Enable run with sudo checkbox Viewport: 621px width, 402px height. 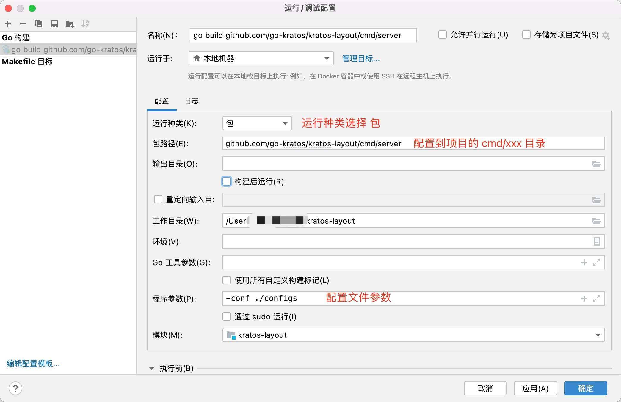227,317
